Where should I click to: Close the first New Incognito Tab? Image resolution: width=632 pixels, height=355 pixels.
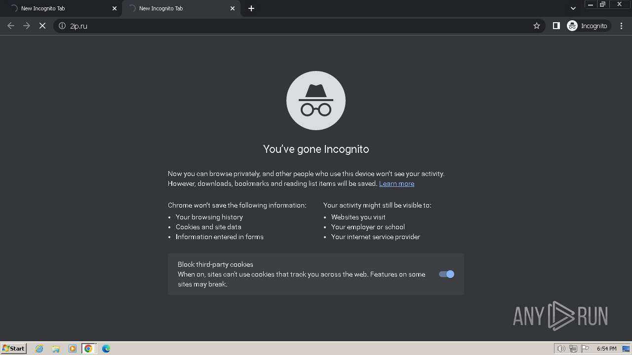coord(115,8)
